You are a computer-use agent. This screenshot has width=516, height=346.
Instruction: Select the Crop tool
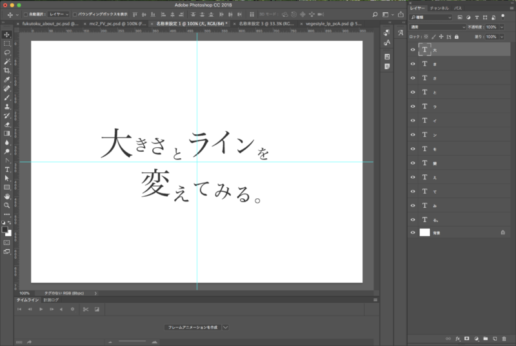(7, 70)
